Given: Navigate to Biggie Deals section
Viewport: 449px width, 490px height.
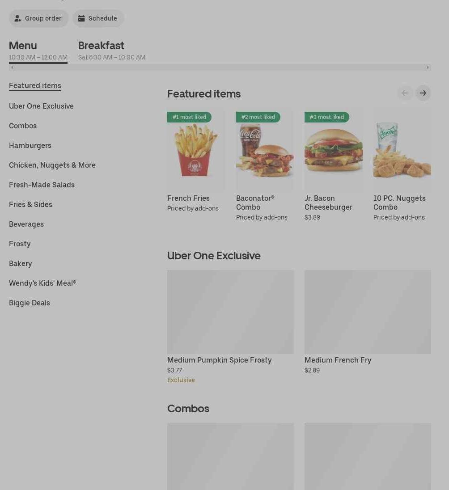Looking at the screenshot, I should 30,303.
